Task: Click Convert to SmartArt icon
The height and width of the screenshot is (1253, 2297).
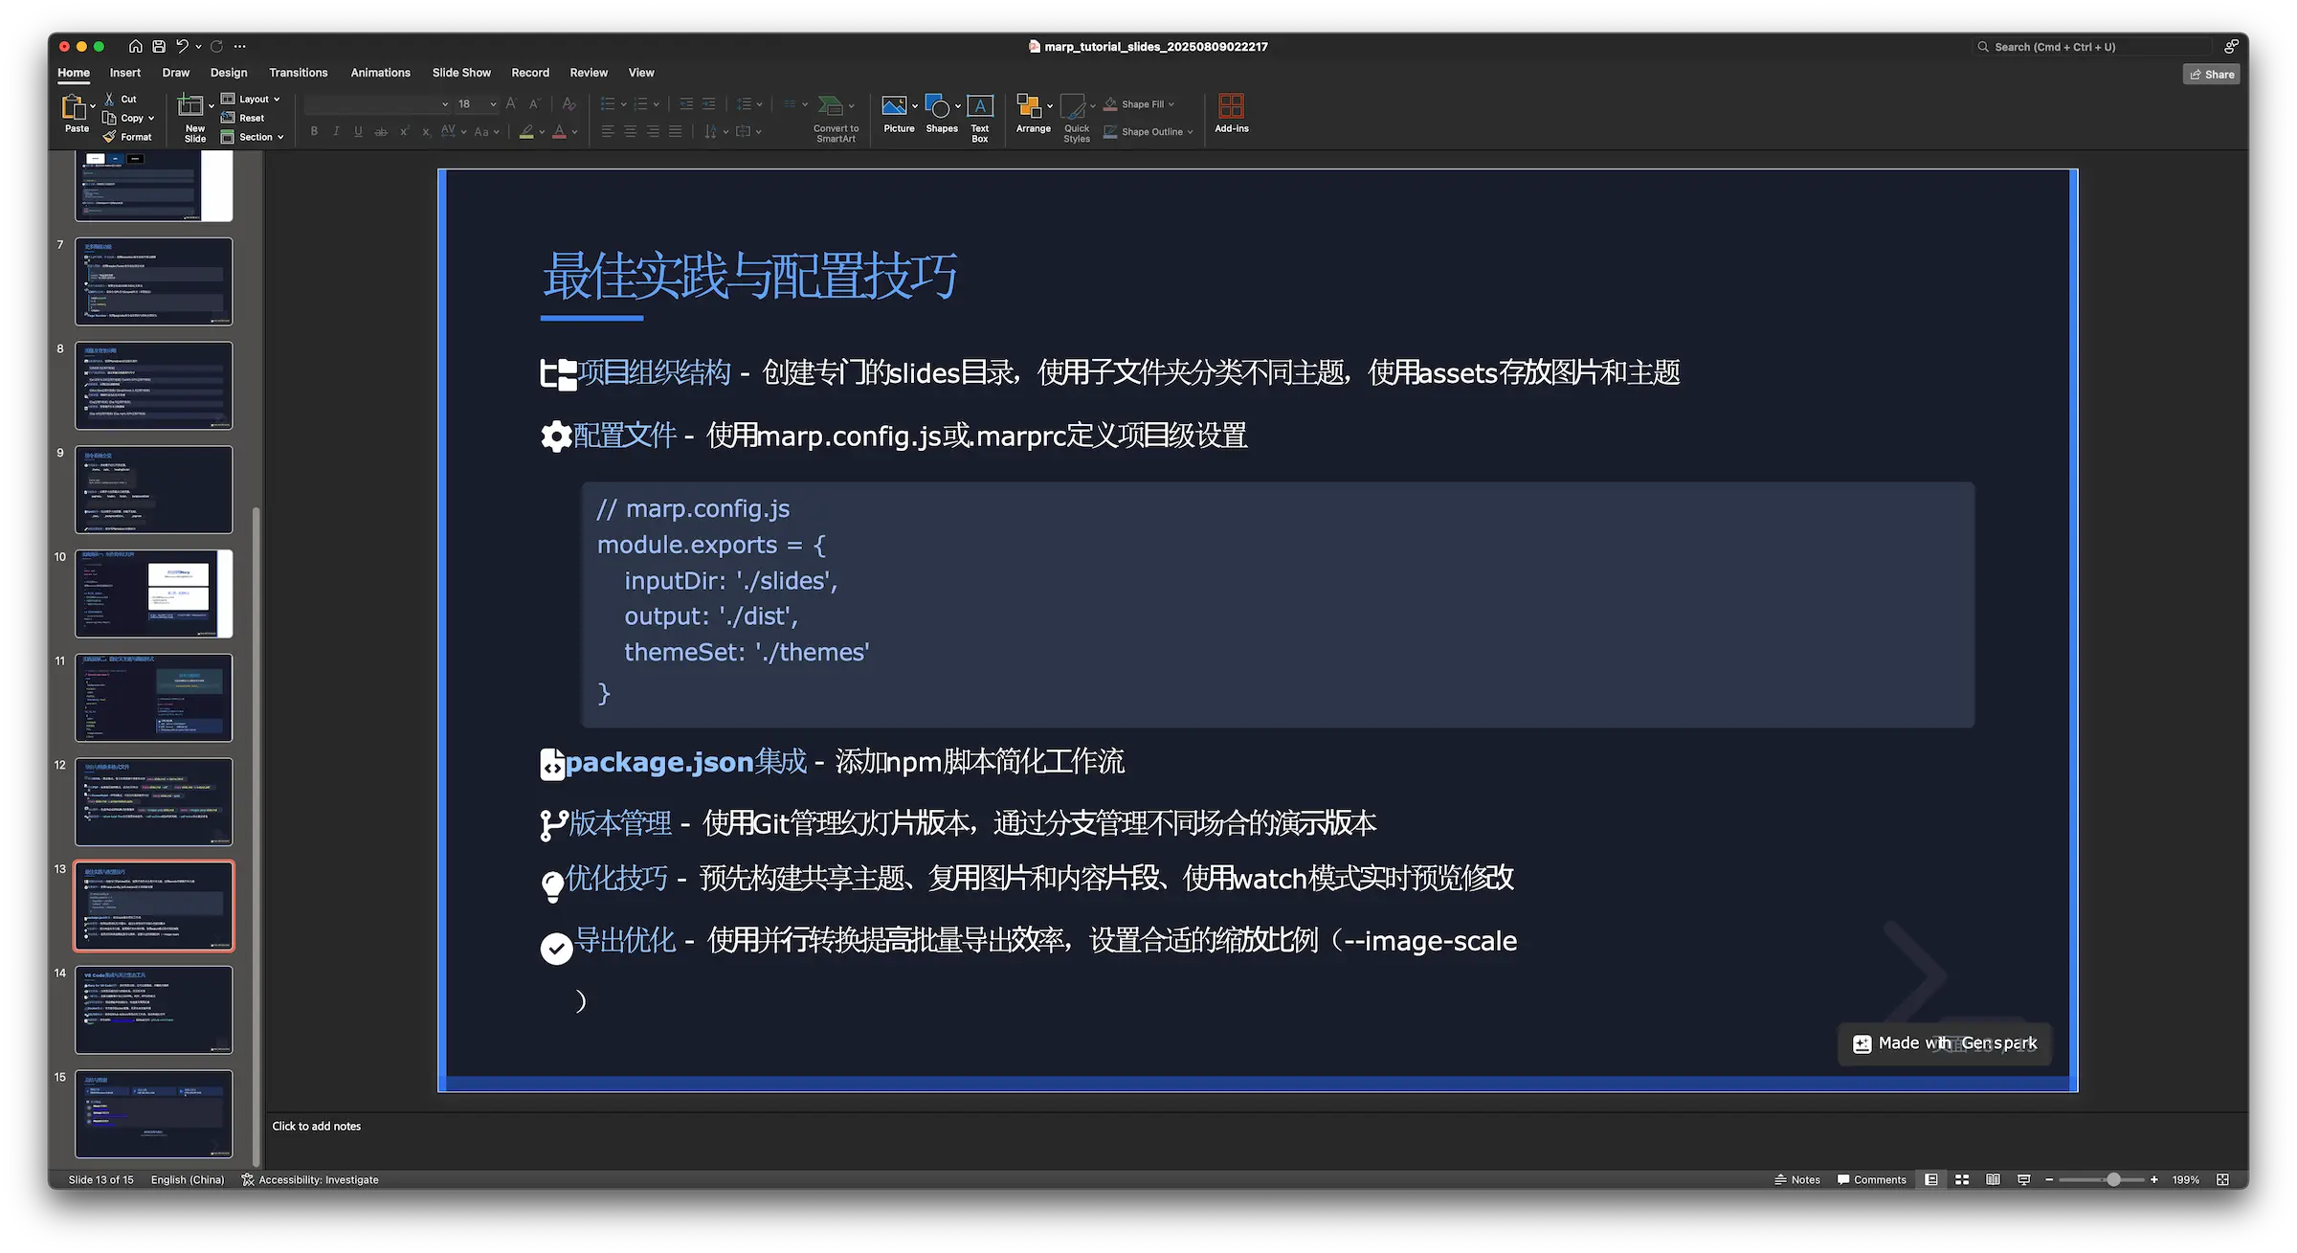Action: pyautogui.click(x=831, y=105)
